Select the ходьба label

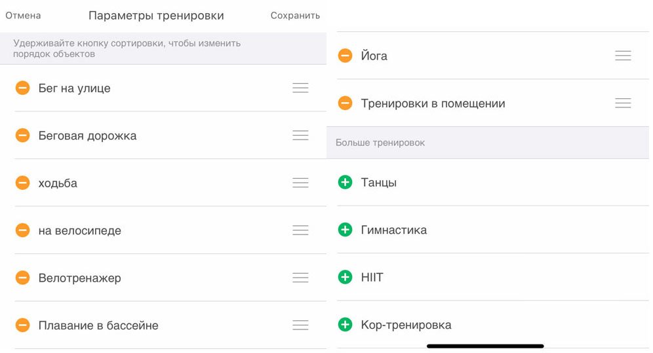(58, 183)
